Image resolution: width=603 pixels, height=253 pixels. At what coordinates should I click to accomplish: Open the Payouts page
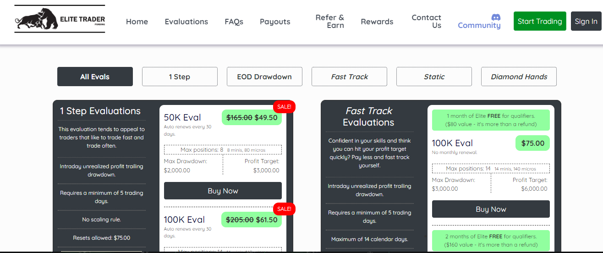pos(275,22)
